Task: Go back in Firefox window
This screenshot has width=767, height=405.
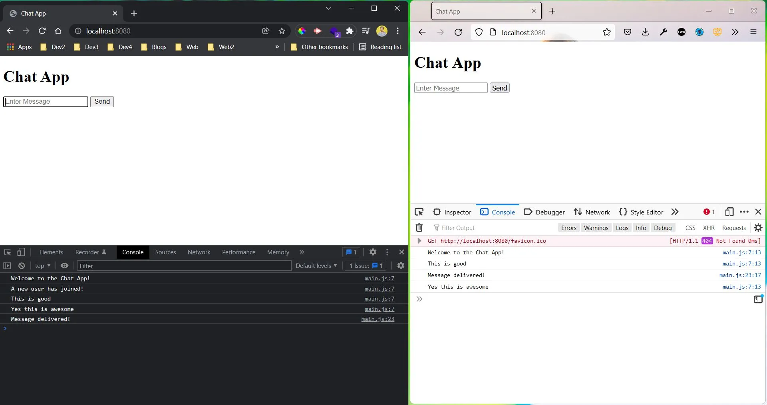Action: [x=422, y=32]
